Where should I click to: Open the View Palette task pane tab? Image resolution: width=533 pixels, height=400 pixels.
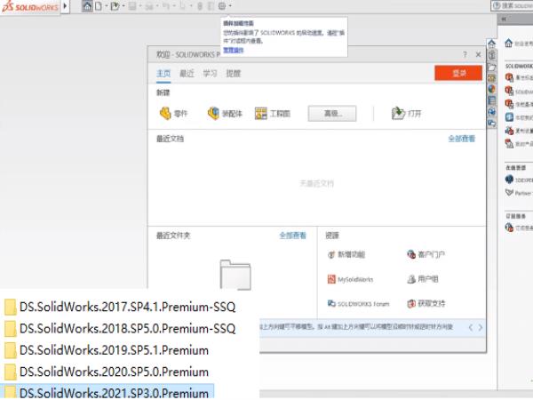(492, 78)
